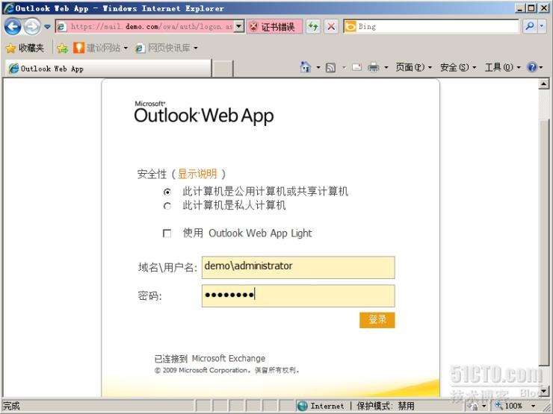The width and height of the screenshot is (553, 414).
Task: Click the IE icon in title bar
Action: point(8,8)
